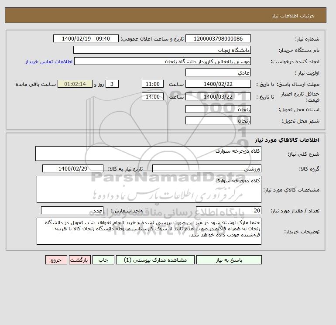336x325 pixels.
Task: Click delivery city field 'زنجان'
Action: 218,120
